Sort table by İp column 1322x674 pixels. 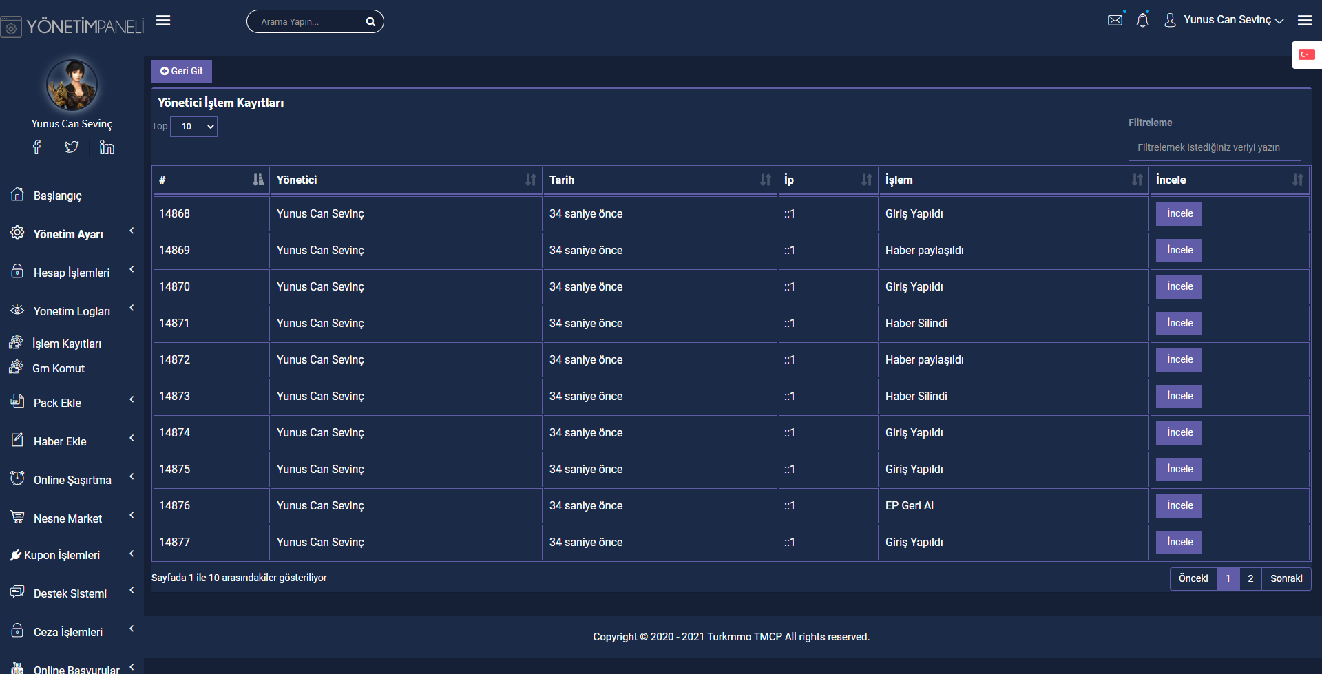point(827,180)
